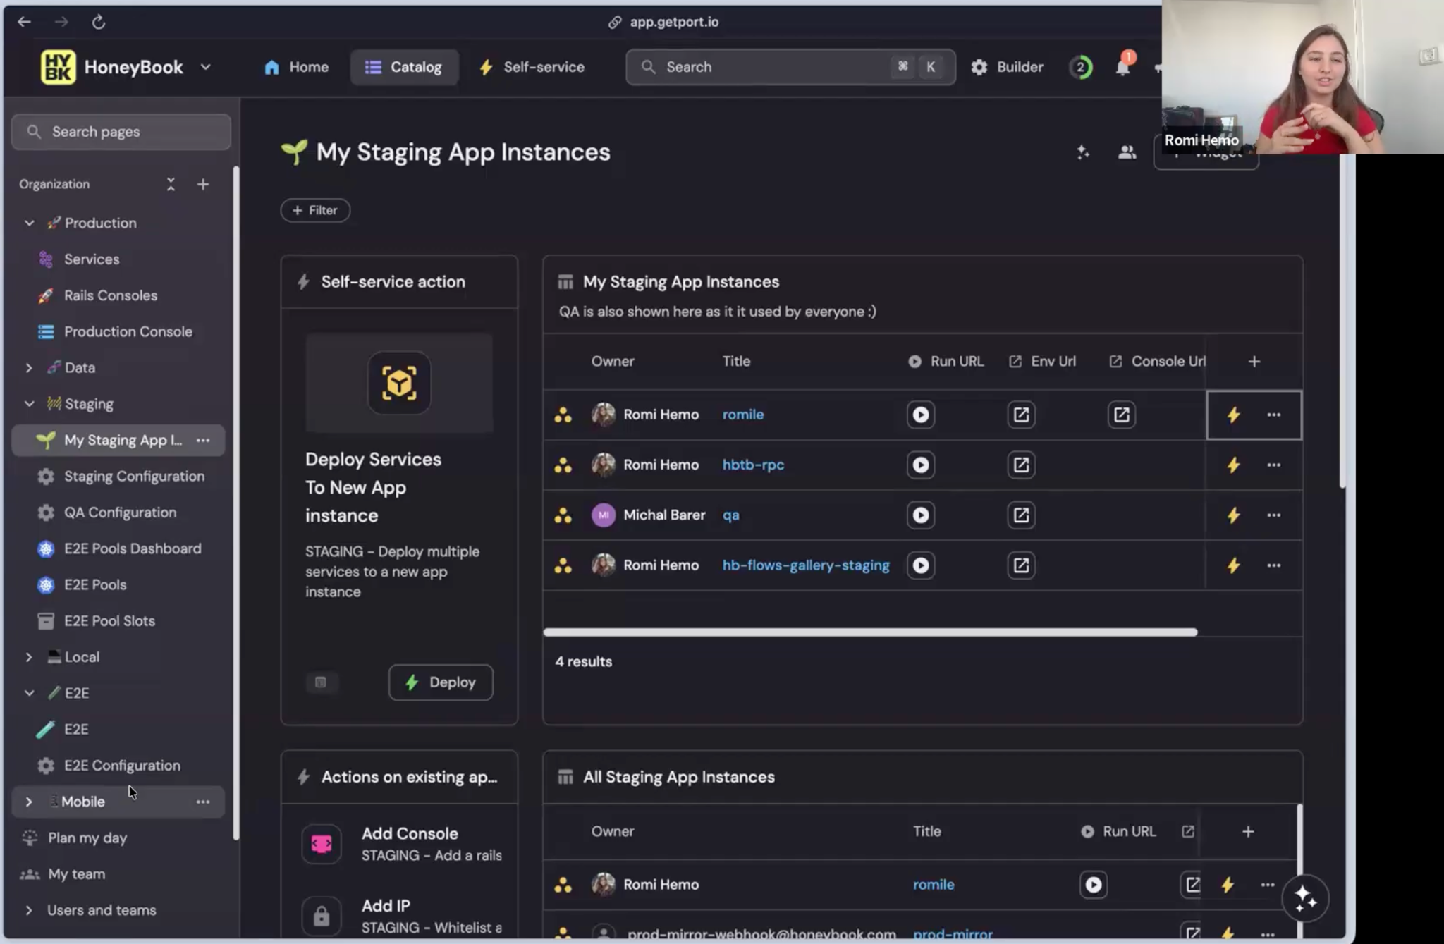This screenshot has height=944, width=1444.
Task: Expand the Data folder
Action: (x=29, y=367)
